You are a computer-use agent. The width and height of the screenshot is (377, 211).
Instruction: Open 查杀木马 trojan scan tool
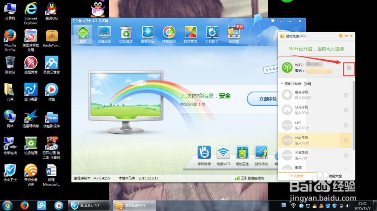coord(147,35)
